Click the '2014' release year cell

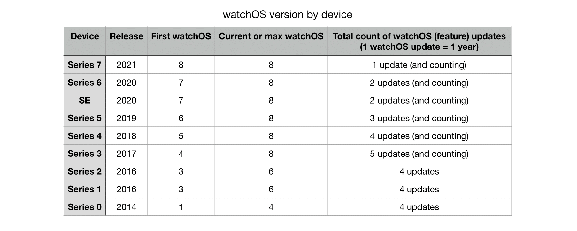(x=126, y=207)
